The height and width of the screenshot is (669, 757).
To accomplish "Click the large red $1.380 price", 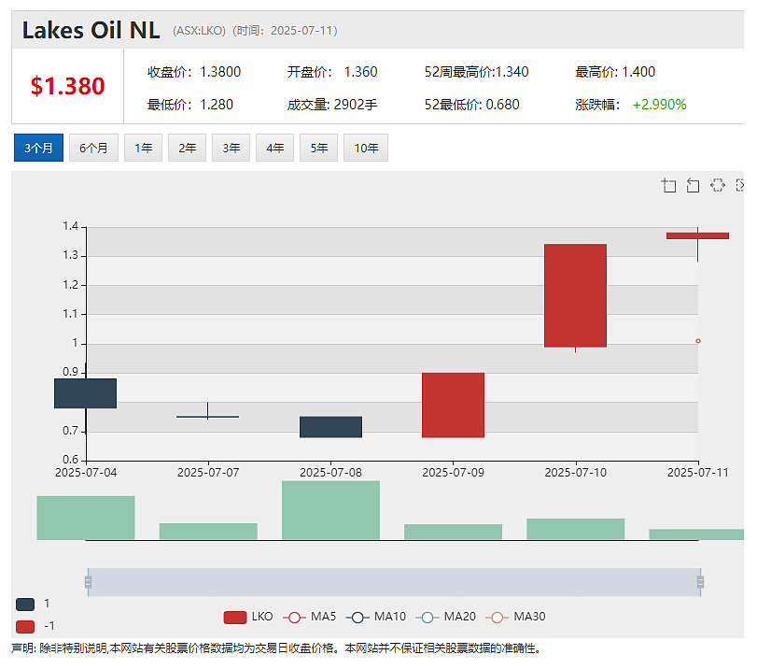I will pos(67,86).
